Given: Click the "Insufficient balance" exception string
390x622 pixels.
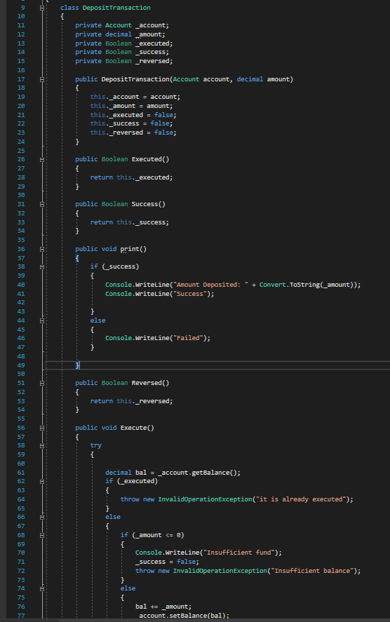Looking at the screenshot, I should [312, 571].
